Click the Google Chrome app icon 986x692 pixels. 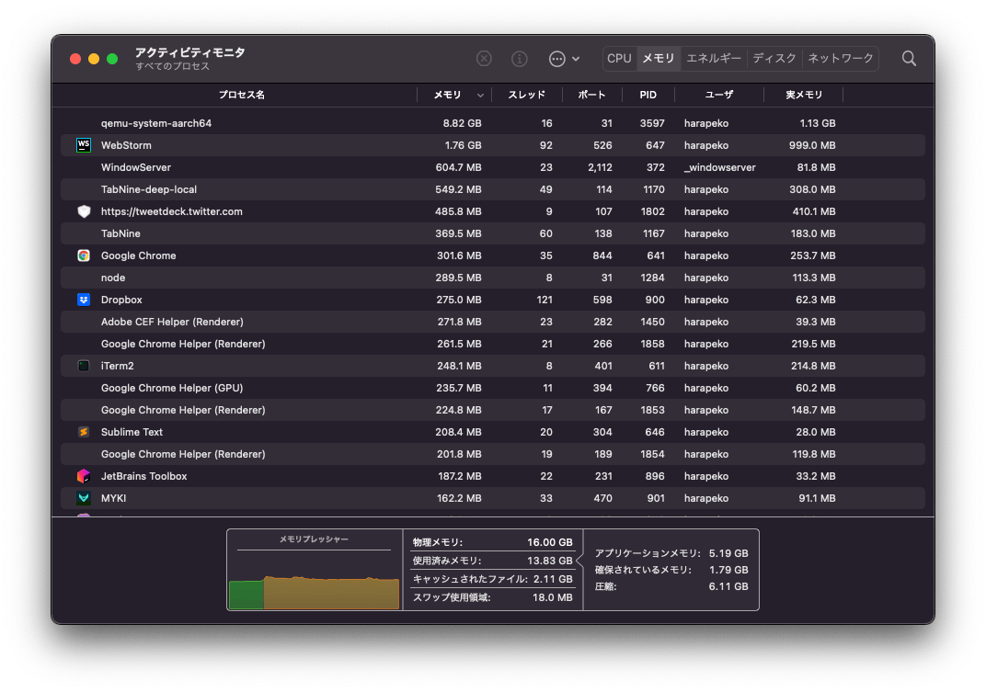84,255
